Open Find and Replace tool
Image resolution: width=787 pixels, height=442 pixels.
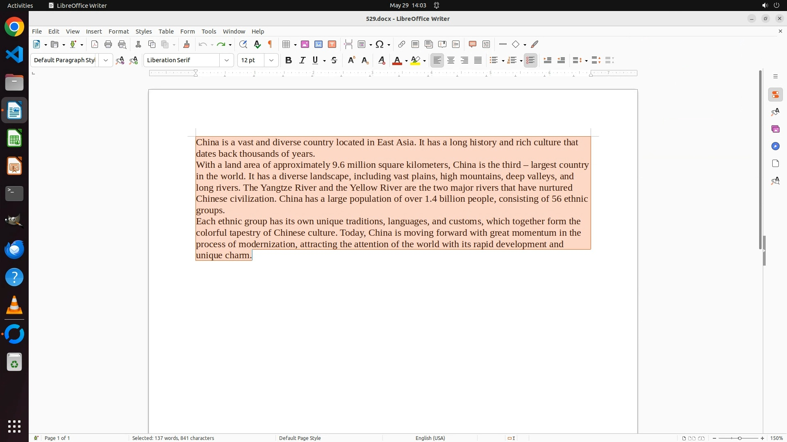point(243,44)
